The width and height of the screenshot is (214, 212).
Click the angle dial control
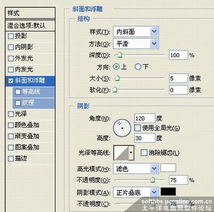pyautogui.click(x=122, y=128)
